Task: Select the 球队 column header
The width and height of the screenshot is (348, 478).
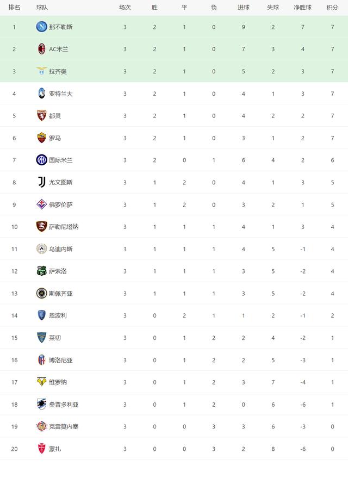Action: [x=42, y=8]
